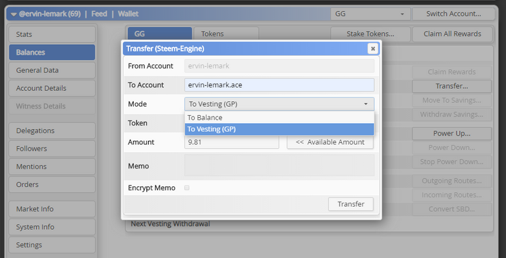Confirm with the dialog's Transfer button
The image size is (506, 258).
[351, 204]
